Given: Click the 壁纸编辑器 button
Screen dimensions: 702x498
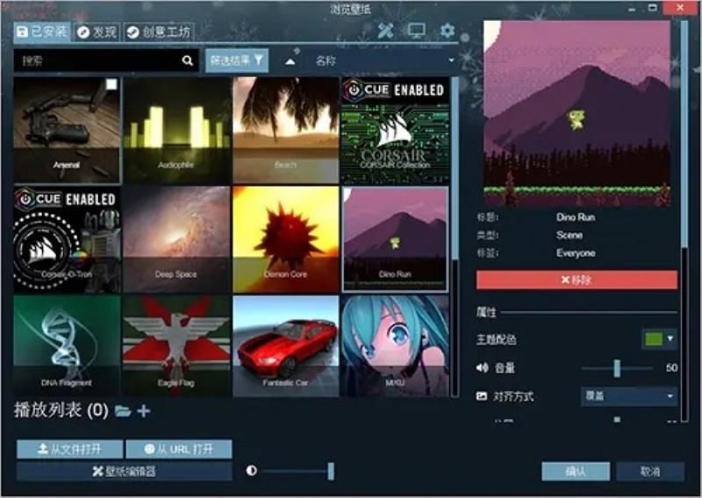Looking at the screenshot, I should click(x=125, y=471).
